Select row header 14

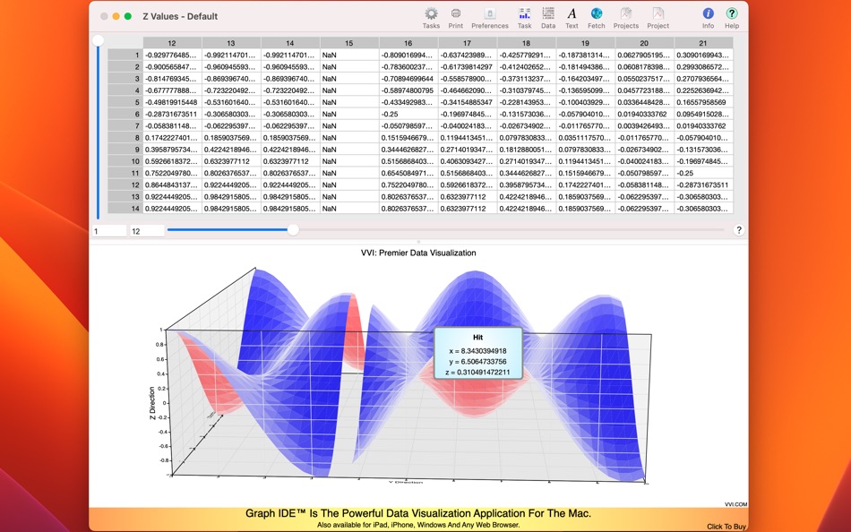coord(125,209)
